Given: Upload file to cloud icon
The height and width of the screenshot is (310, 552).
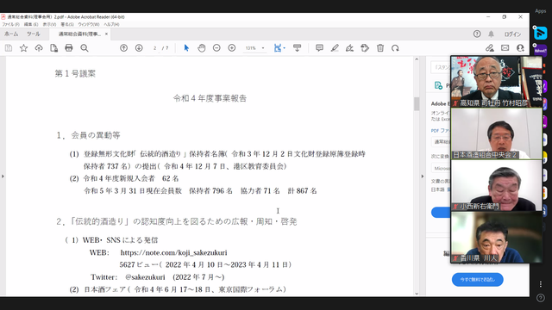Looking at the screenshot, I should pos(39,48).
